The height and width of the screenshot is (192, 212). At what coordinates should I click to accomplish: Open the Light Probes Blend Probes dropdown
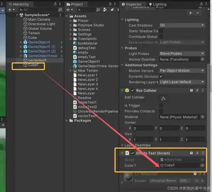click(x=182, y=54)
